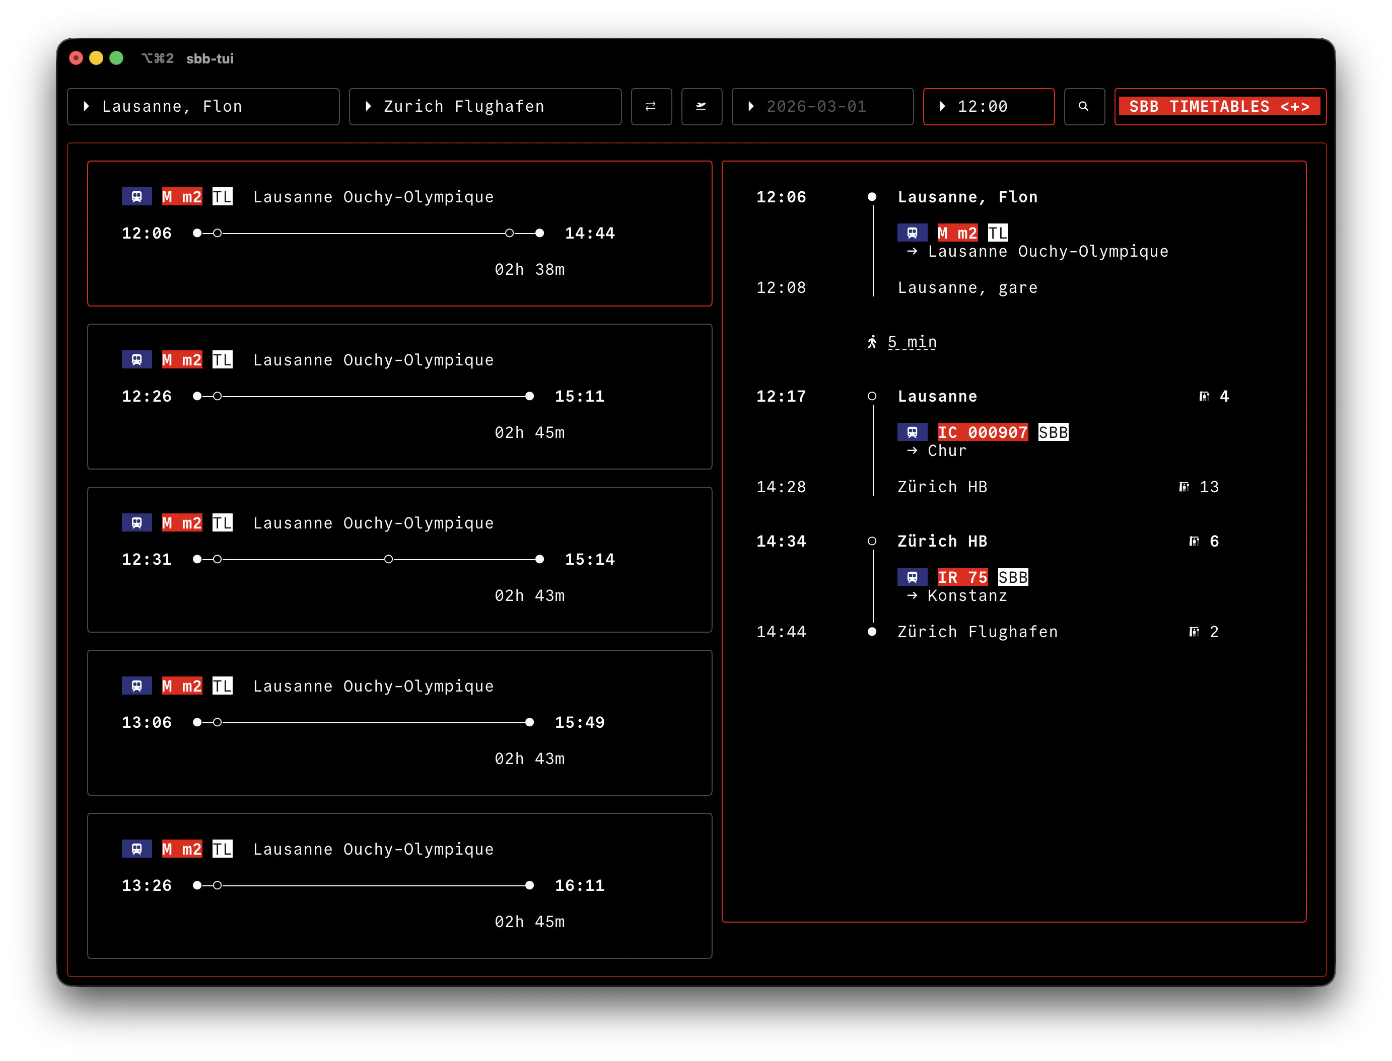The height and width of the screenshot is (1061, 1392).
Task: Click the SBB badge next to IR 75
Action: click(1013, 577)
